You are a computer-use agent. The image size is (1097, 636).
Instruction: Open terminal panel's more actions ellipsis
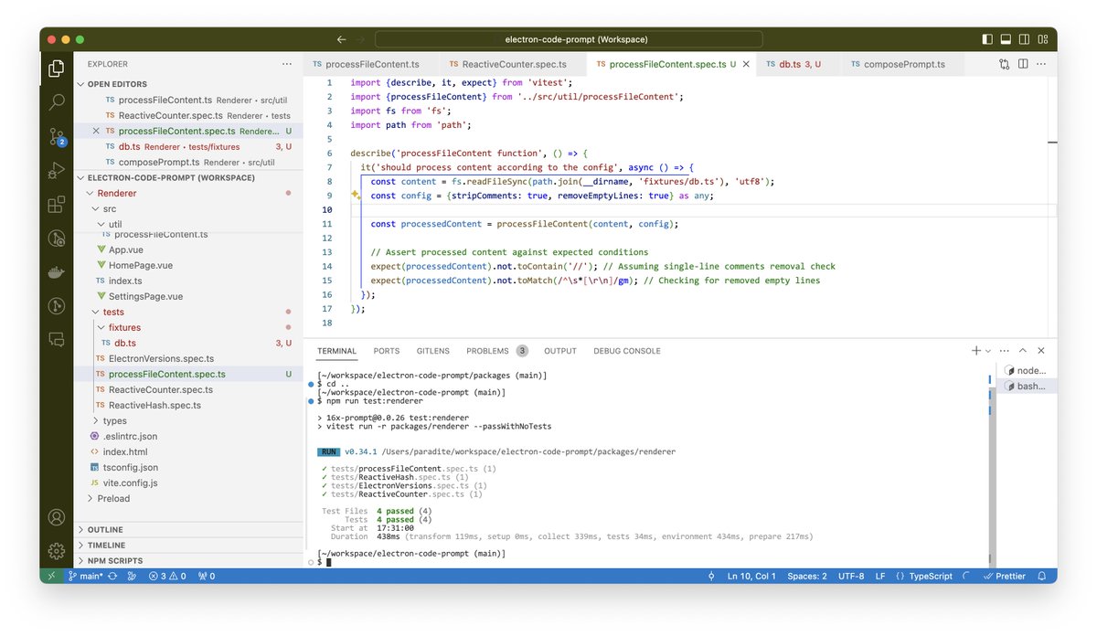(x=1005, y=351)
